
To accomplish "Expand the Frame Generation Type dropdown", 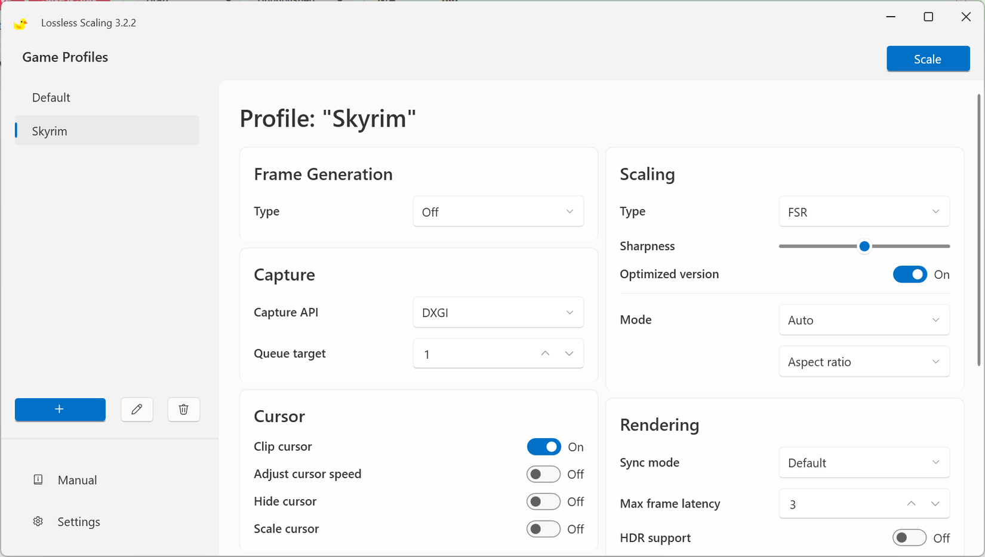I will 498,211.
